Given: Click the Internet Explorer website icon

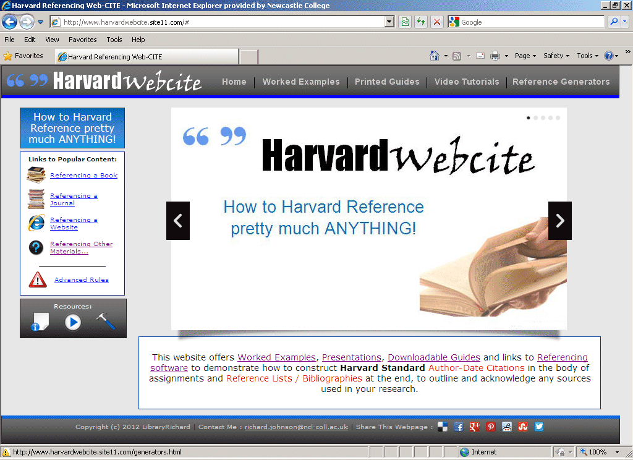Looking at the screenshot, I should [36, 223].
